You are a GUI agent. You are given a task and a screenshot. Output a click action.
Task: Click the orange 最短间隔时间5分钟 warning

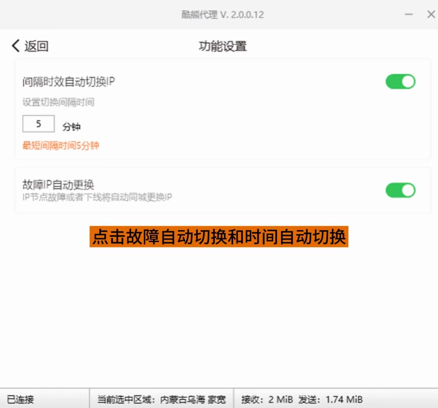click(x=61, y=145)
